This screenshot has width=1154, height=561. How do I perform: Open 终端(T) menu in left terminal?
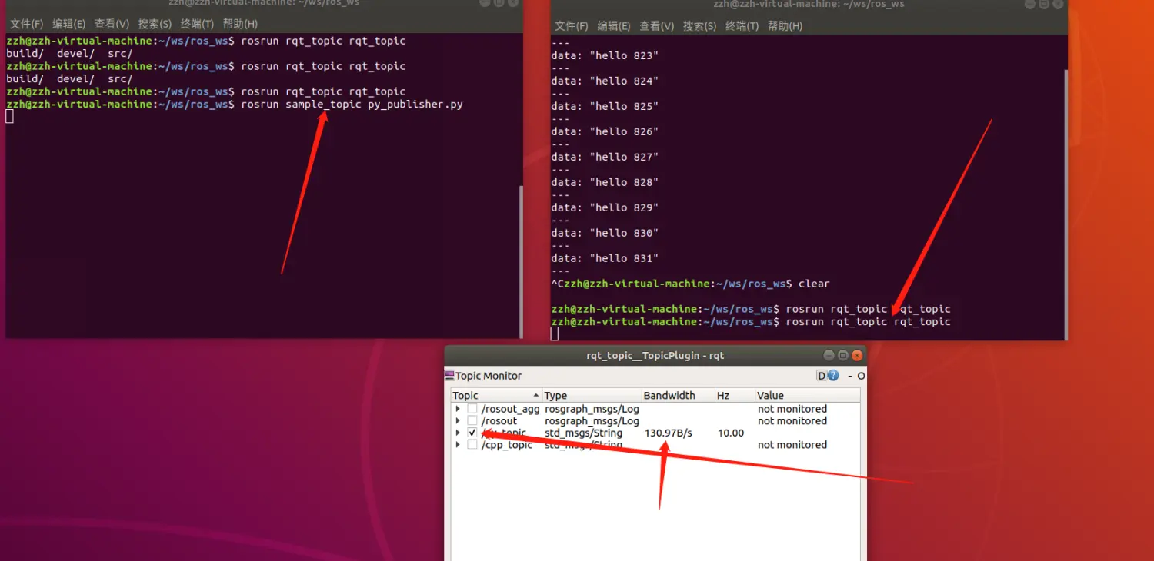[x=197, y=24]
